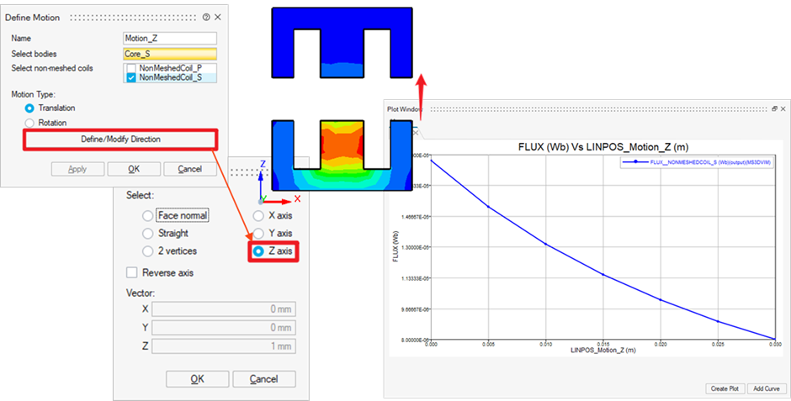Click the curve data point at 0.005
The width and height of the screenshot is (791, 401).
488,207
